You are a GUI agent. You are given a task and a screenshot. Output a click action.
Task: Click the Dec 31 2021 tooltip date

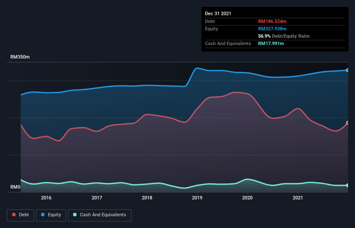218,13
